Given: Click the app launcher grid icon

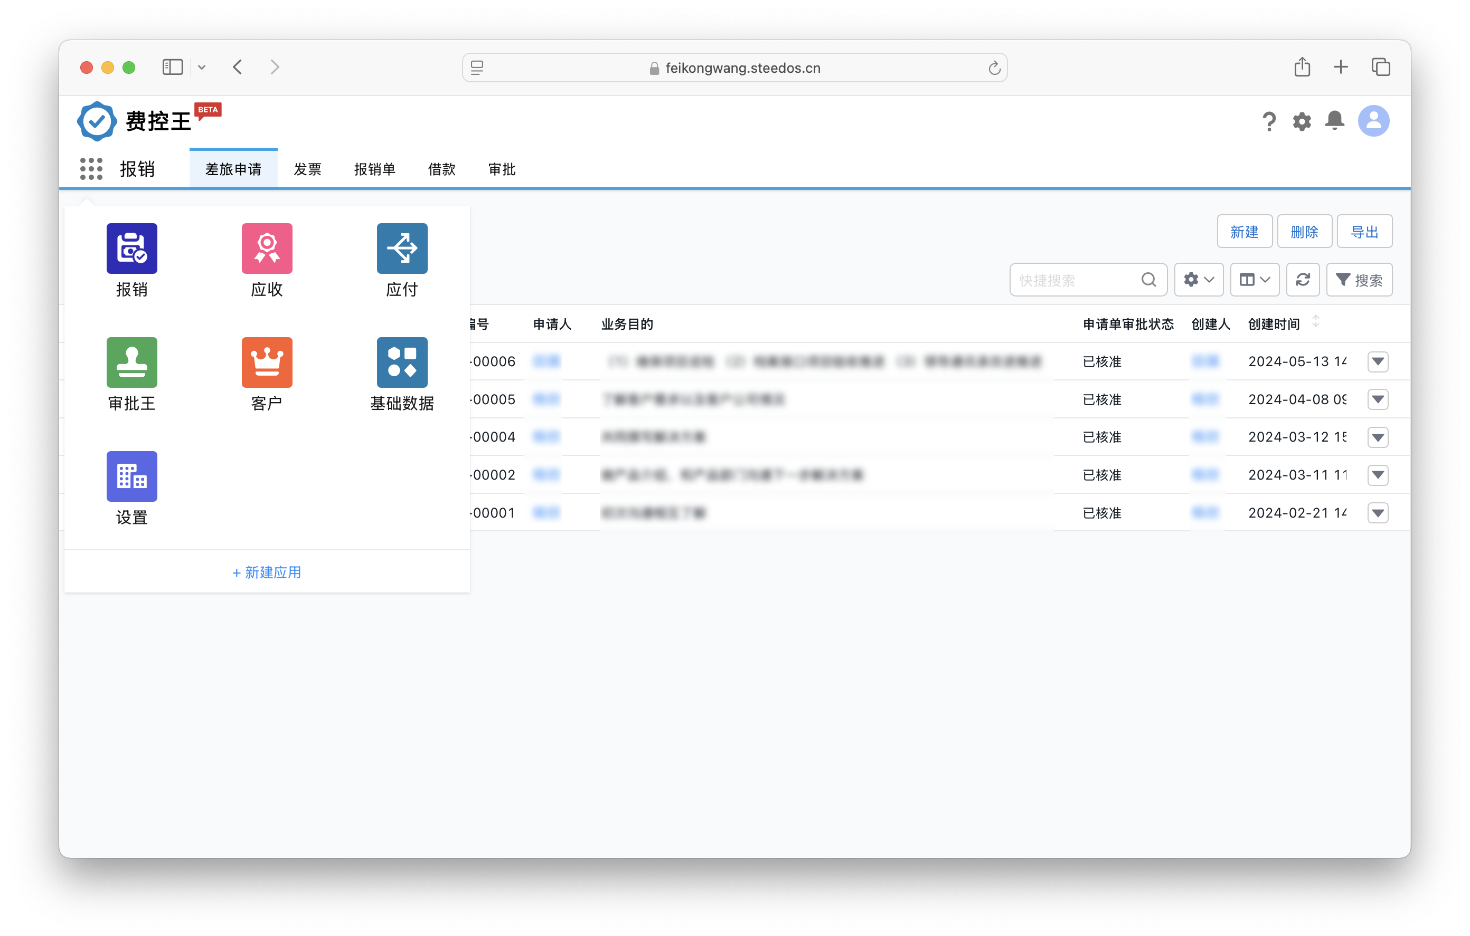Looking at the screenshot, I should tap(91, 169).
